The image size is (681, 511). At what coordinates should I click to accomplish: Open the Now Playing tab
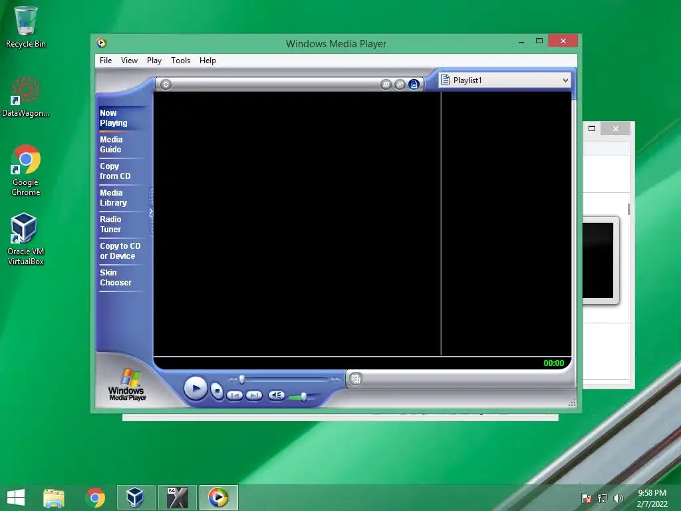(x=114, y=118)
